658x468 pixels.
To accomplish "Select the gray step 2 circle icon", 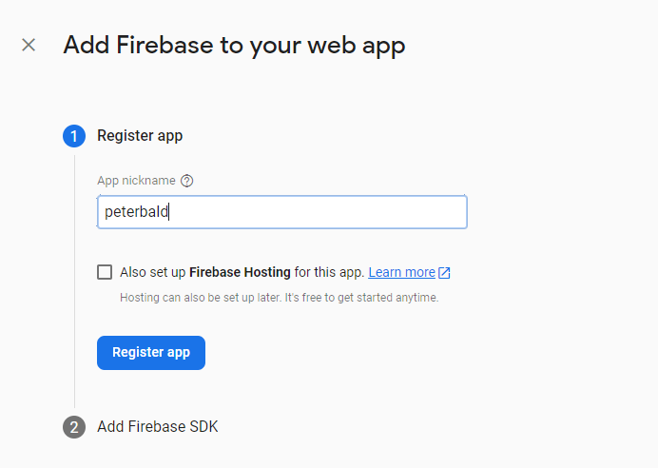I will tap(74, 427).
